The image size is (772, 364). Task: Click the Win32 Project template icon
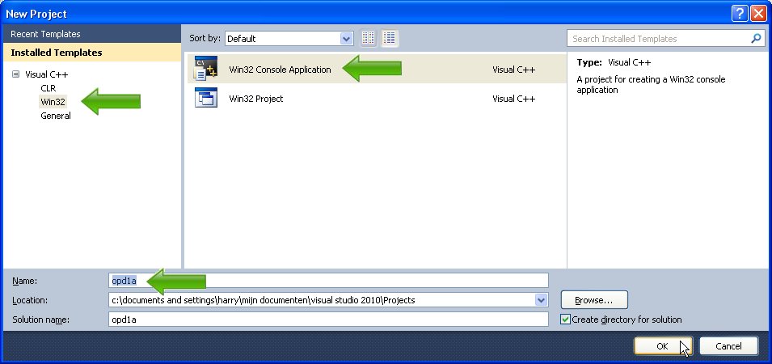pos(206,99)
